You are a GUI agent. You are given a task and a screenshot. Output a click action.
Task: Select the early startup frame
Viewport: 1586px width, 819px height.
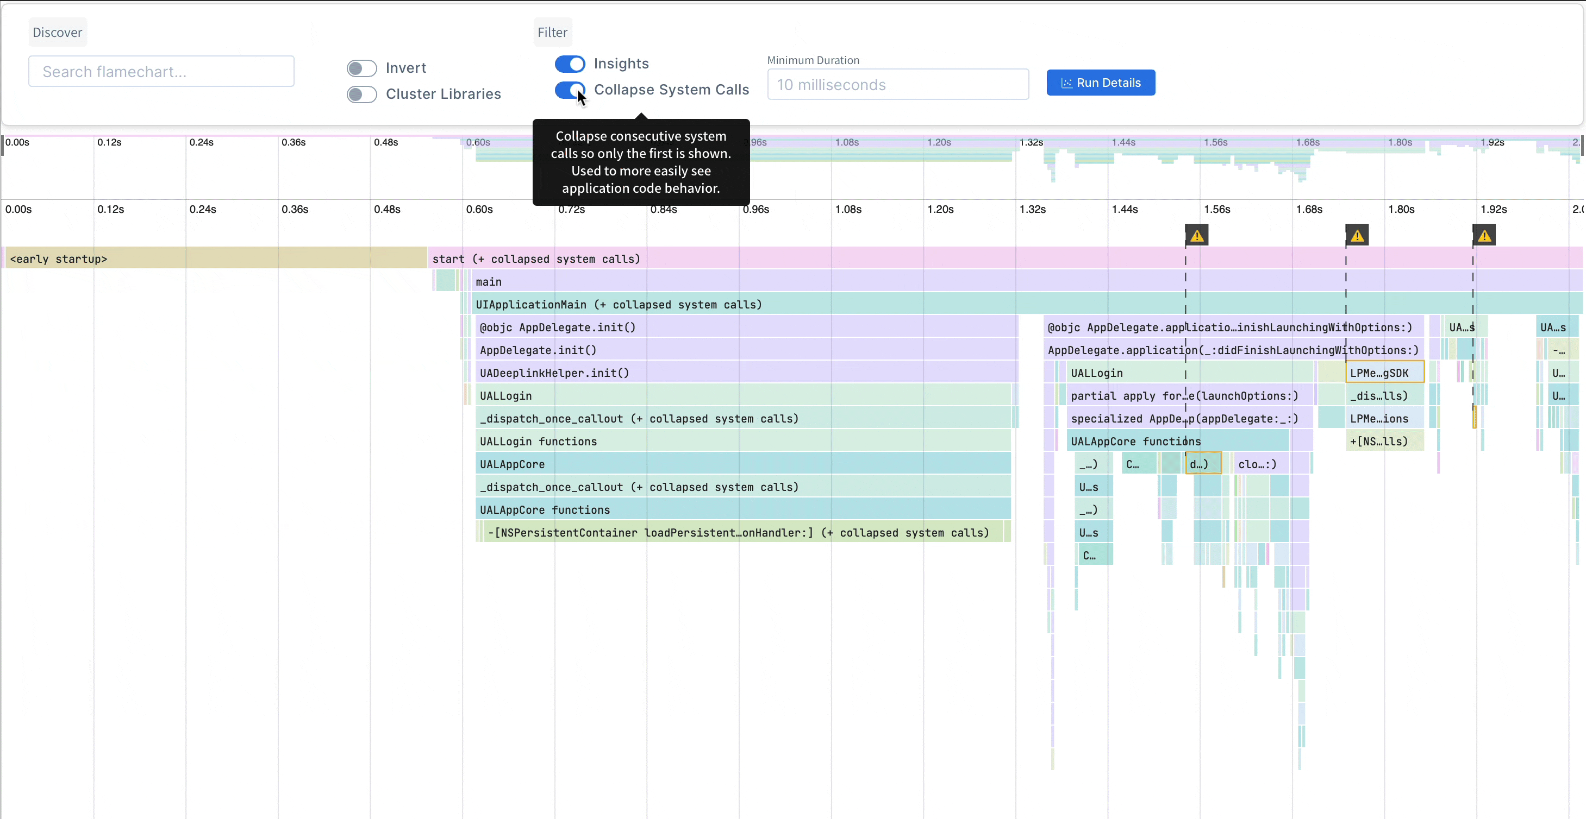215,259
